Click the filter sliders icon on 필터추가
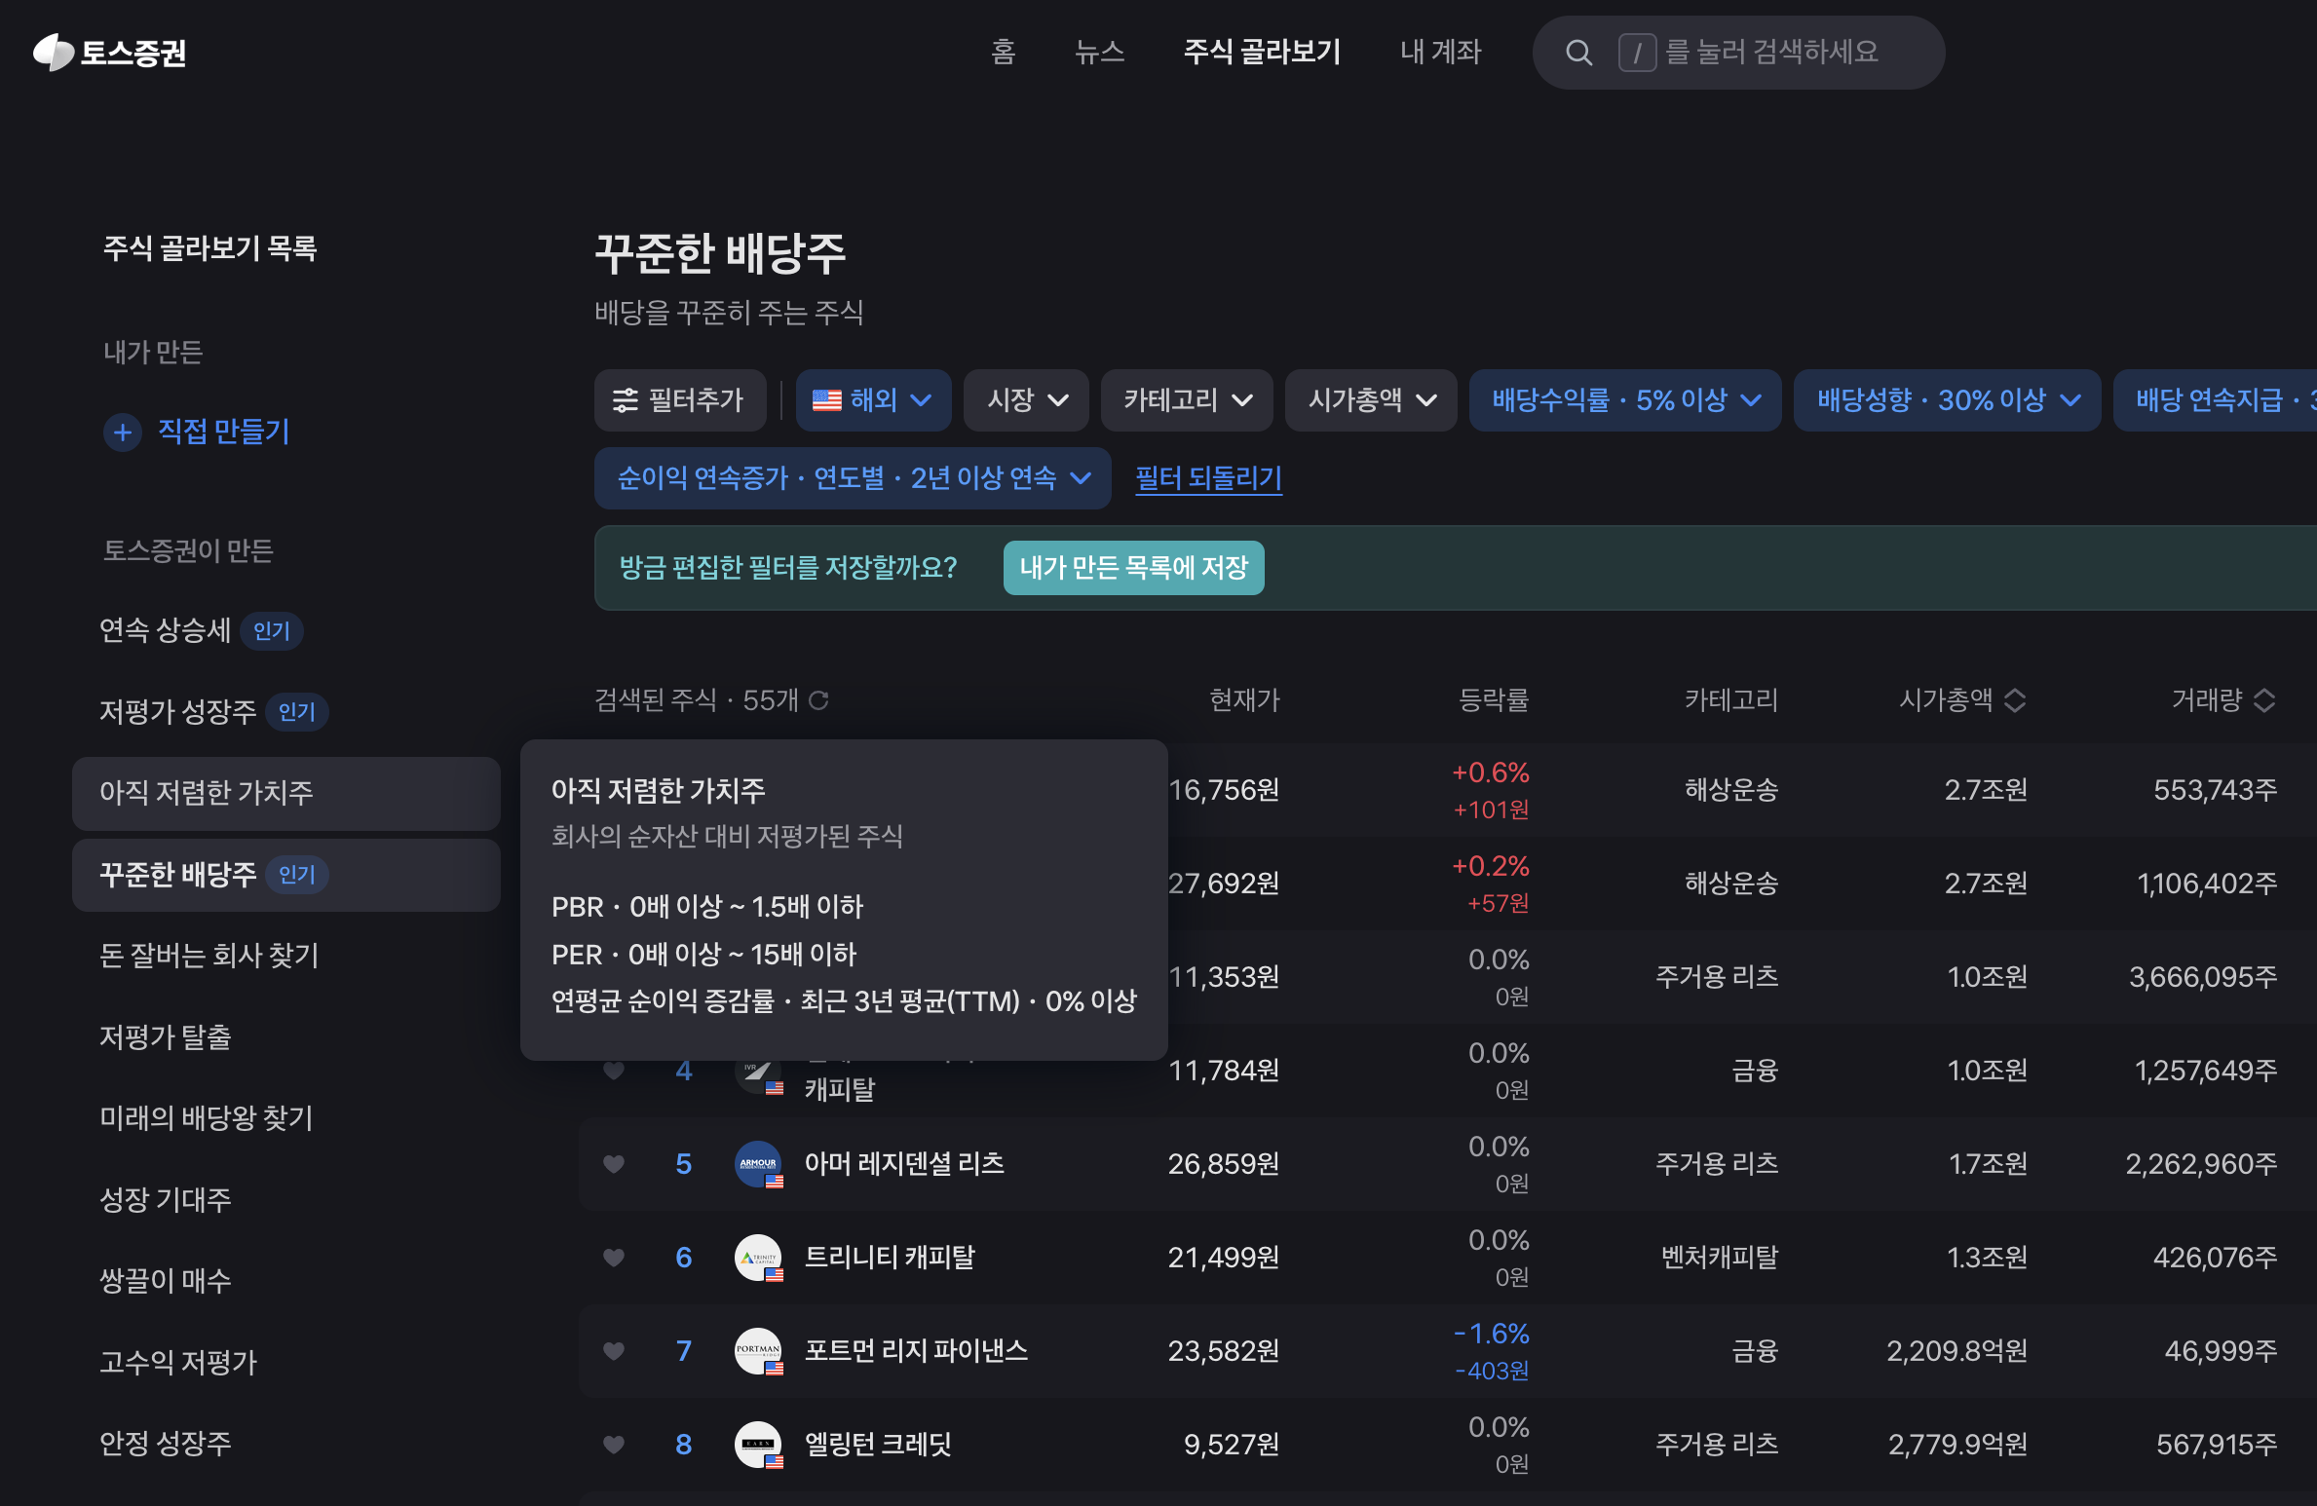 625,399
